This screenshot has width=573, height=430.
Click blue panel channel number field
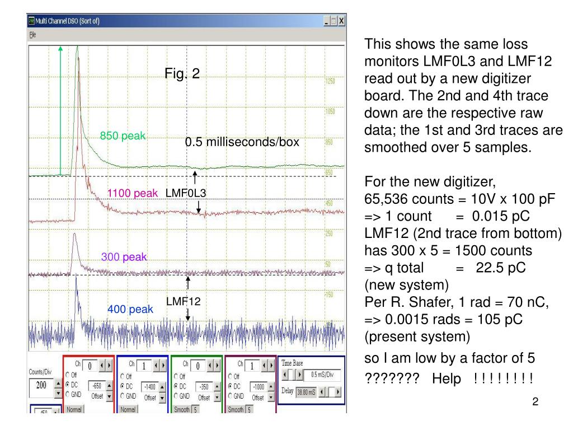point(144,365)
